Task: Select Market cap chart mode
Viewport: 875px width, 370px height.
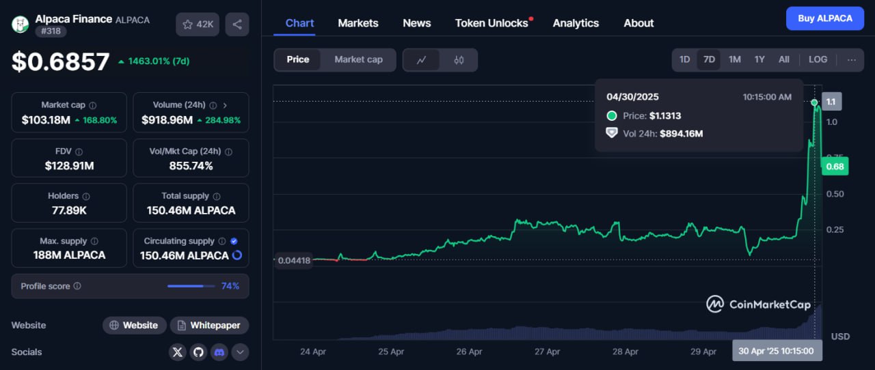Action: (x=358, y=59)
